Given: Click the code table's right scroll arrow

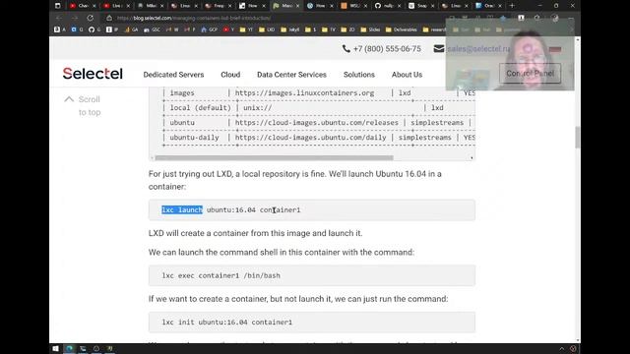Looking at the screenshot, I should tap(472, 157).
